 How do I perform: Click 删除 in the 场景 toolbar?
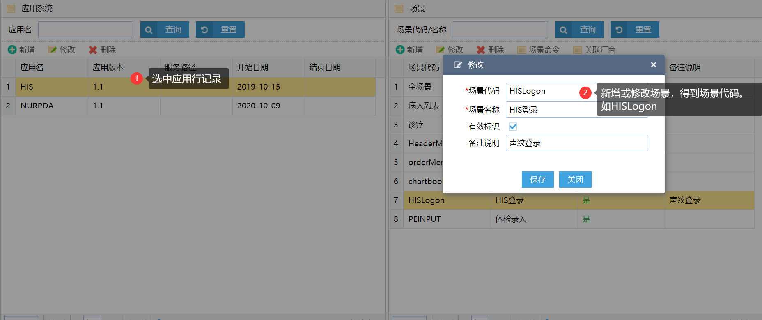point(490,50)
